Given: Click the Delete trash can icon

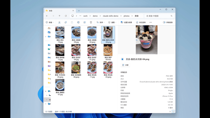Looking at the screenshot, I should [x=91, y=23].
